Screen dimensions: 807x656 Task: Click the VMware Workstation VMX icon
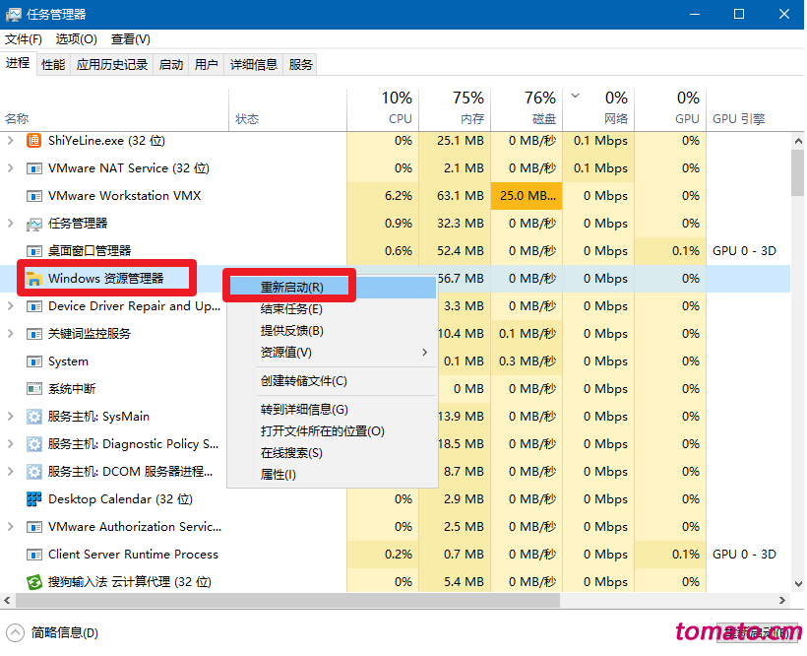click(x=34, y=196)
